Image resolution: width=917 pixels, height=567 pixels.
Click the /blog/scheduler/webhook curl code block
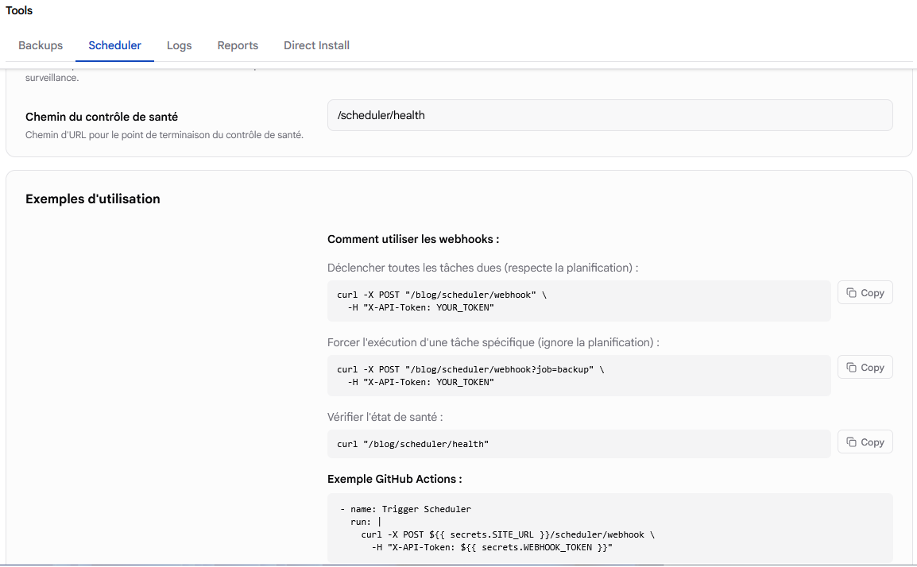[x=579, y=301]
